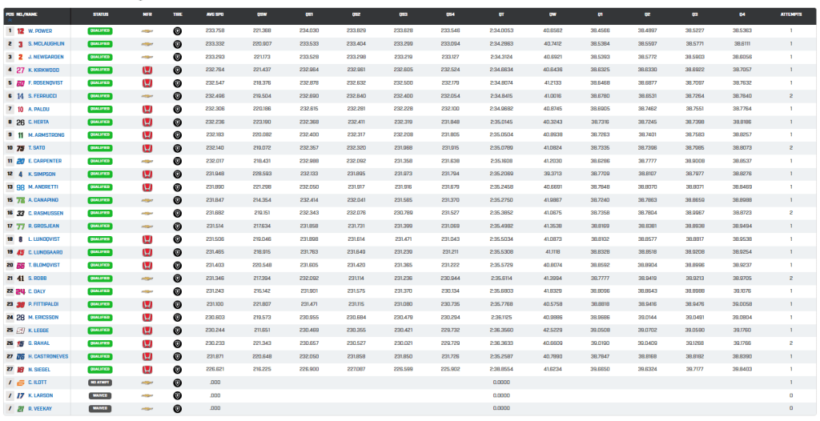This screenshot has width=820, height=421.
Task: Click the Honda logo in A. Palou's row
Action: [x=147, y=110]
